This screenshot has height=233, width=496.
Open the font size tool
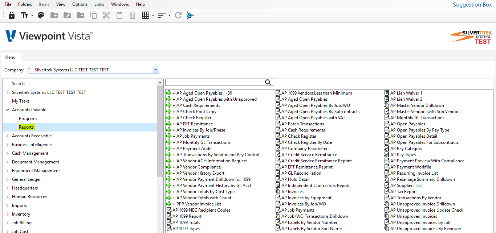pos(24,15)
